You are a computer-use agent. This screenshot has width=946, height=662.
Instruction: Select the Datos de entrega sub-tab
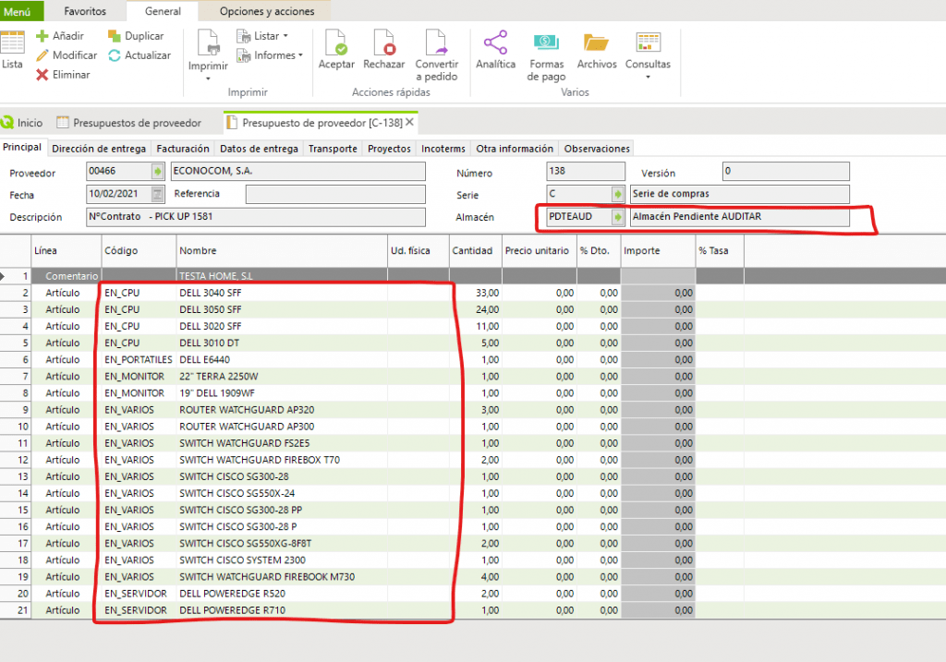259,149
